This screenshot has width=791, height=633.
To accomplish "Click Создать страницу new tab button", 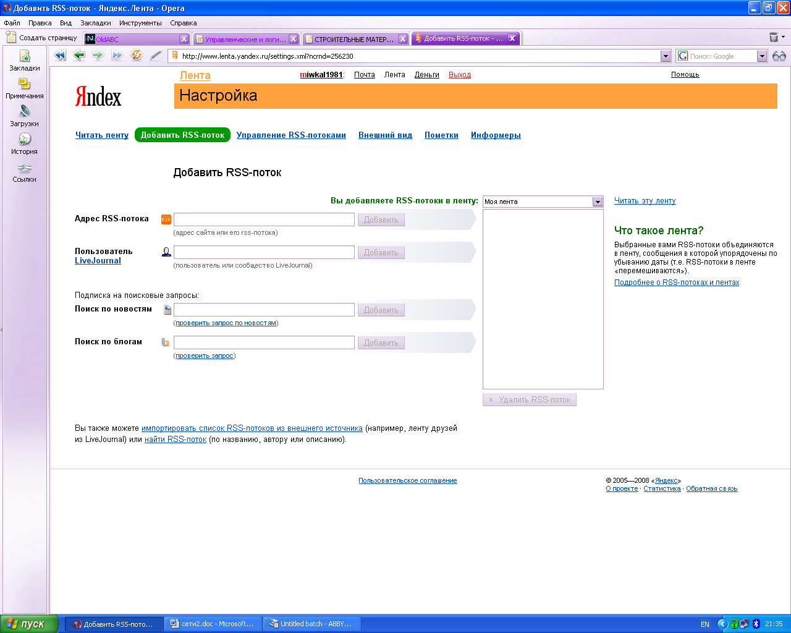I will pyautogui.click(x=41, y=38).
